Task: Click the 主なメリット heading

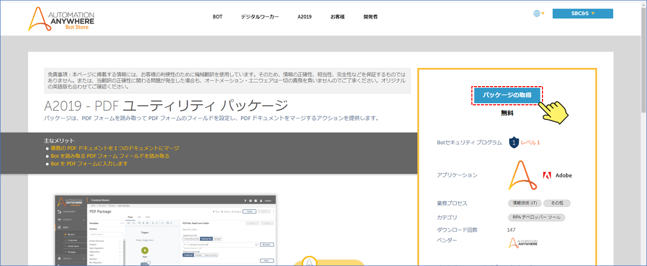Action: click(60, 141)
